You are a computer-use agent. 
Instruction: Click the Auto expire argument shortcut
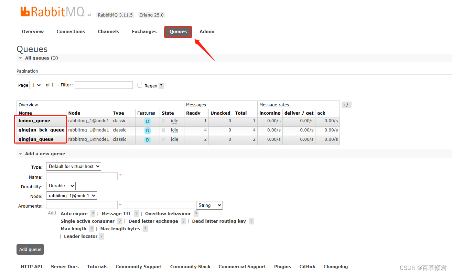[x=74, y=214]
